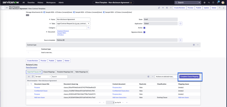This screenshot has height=107, width=227.
Task: Click the info icon beside Application field
Action: coord(180,24)
